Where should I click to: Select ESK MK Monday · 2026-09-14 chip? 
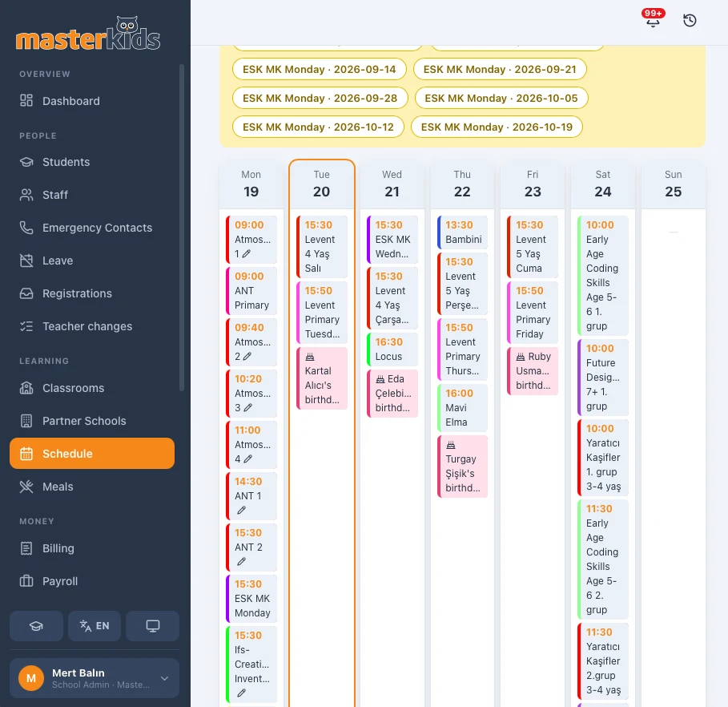[320, 69]
